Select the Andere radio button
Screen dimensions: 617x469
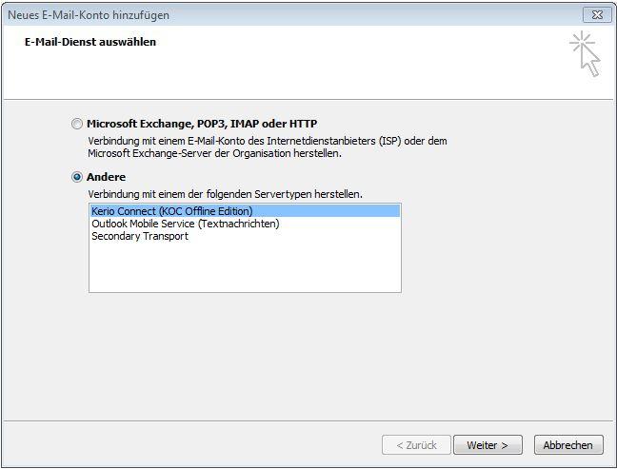[x=77, y=177]
